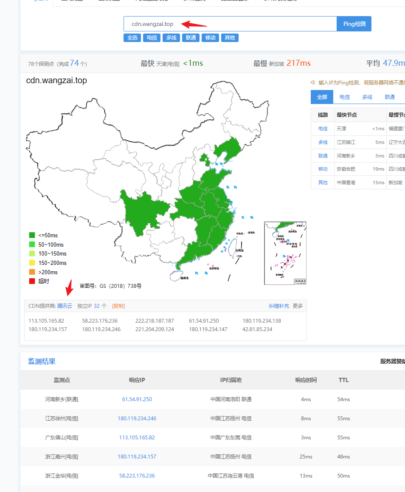Click the red 超时 legend swatch
Image resolution: width=405 pixels, height=492 pixels.
pyautogui.click(x=32, y=281)
